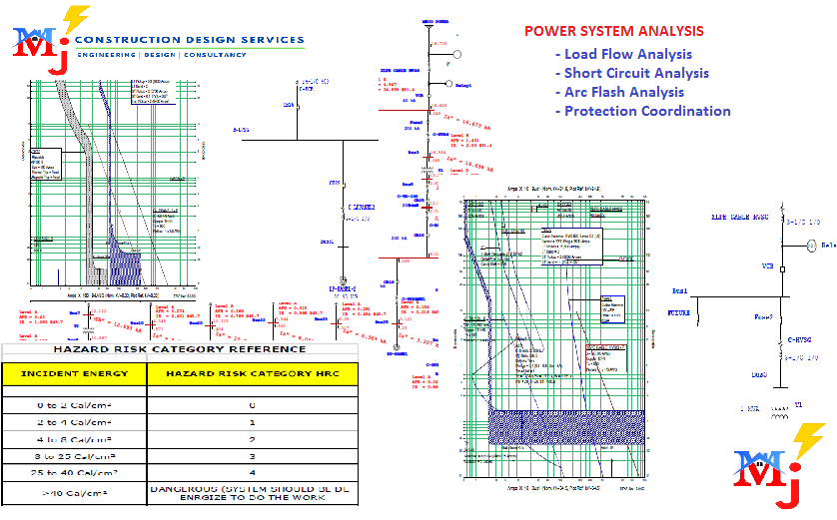The height and width of the screenshot is (520, 837).
Task: Click the yellow 'INCIDENT ENERGY' header cell
Action: coord(74,374)
